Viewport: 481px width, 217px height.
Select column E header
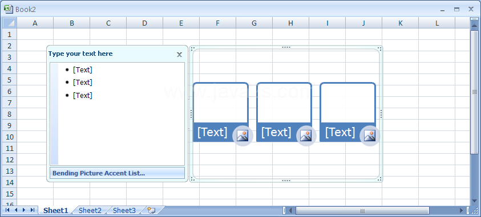181,23
